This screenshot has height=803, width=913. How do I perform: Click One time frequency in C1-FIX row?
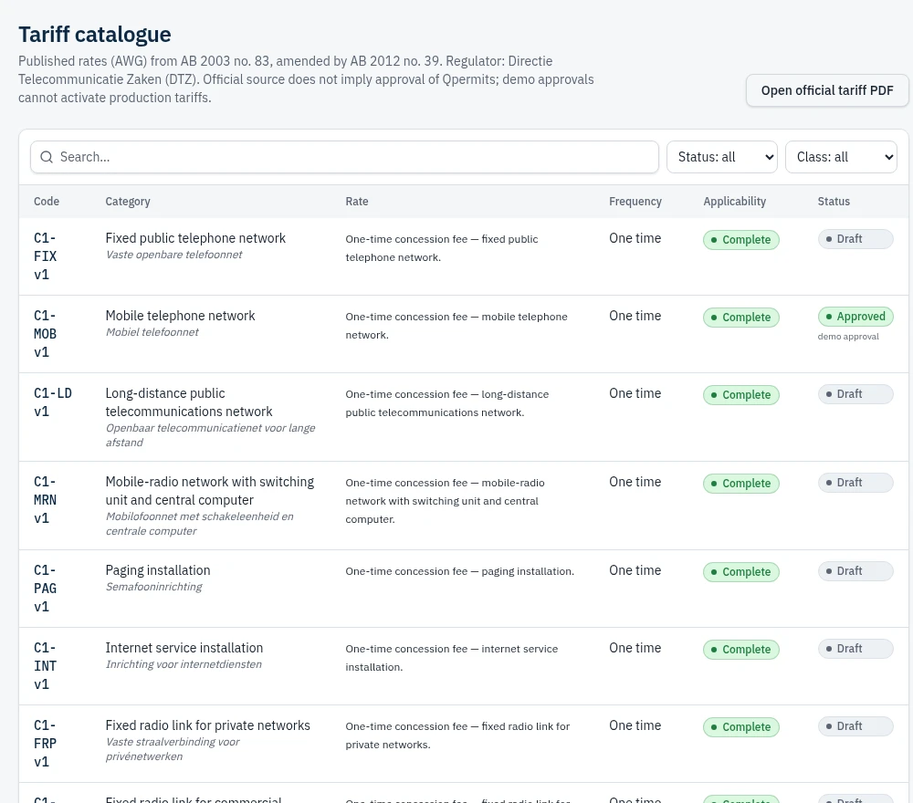tap(635, 238)
